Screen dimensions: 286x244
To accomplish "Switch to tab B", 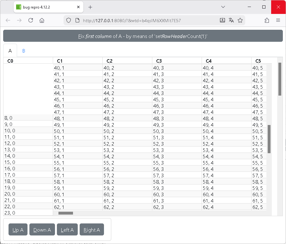I will point(24,51).
